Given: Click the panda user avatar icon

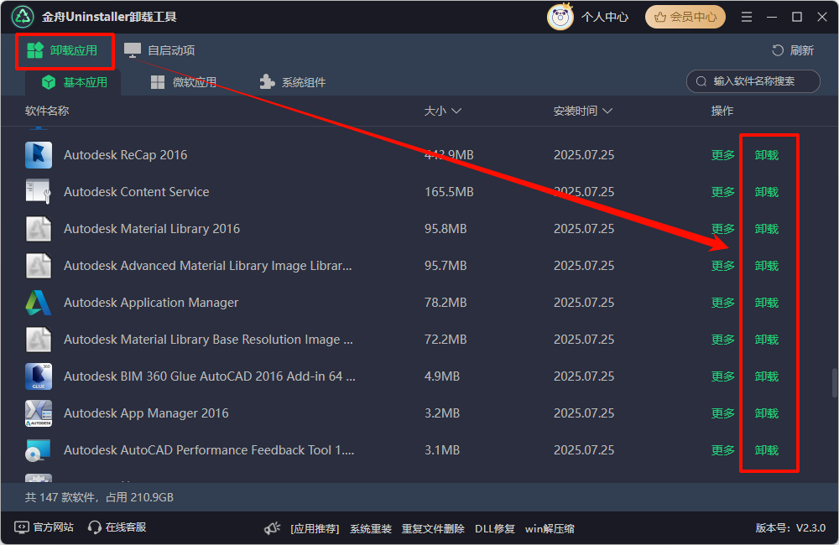Looking at the screenshot, I should click(x=560, y=17).
